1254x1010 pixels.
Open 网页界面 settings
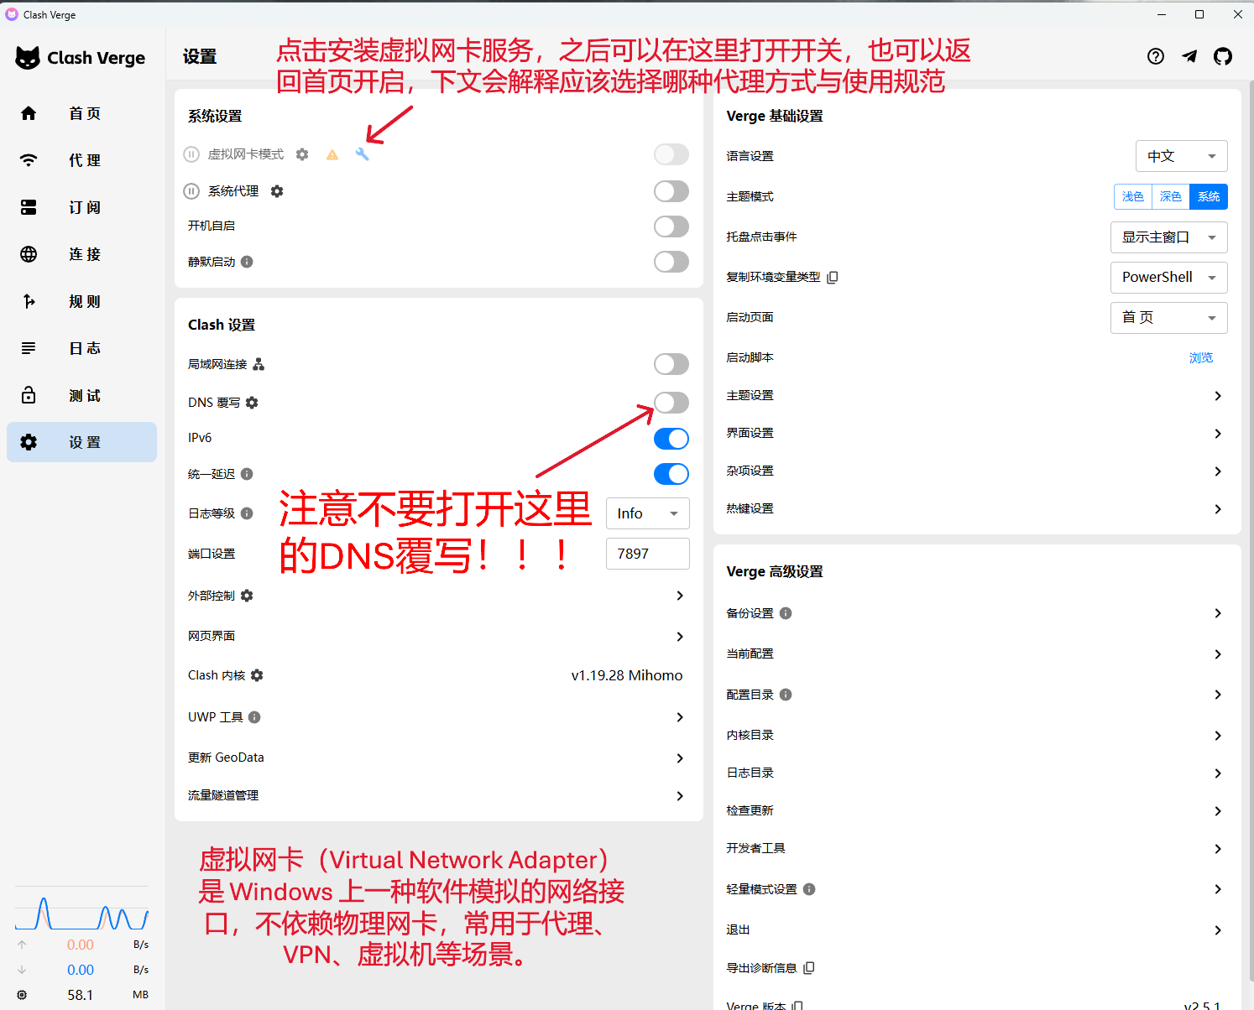(438, 637)
